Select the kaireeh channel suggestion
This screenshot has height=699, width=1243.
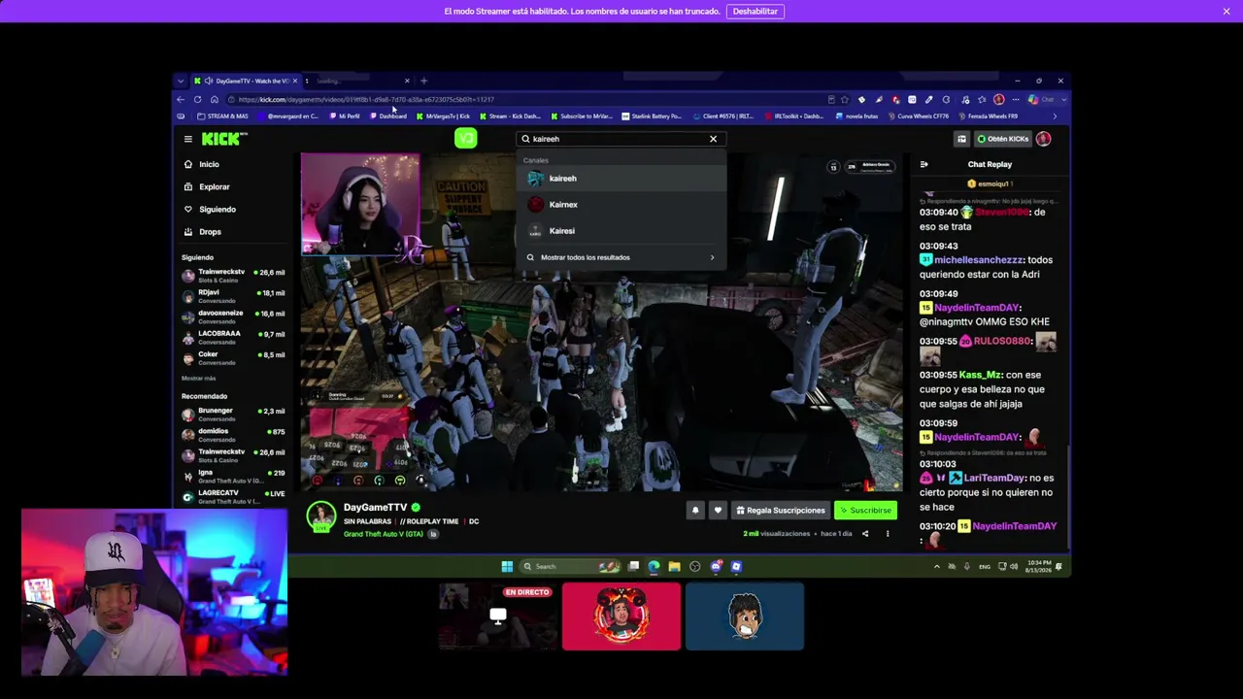621,179
